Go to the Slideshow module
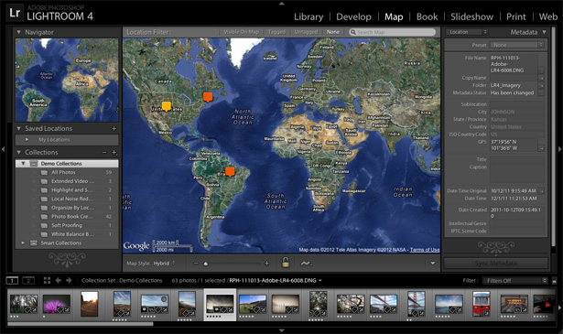The width and height of the screenshot is (563, 334). point(471,16)
